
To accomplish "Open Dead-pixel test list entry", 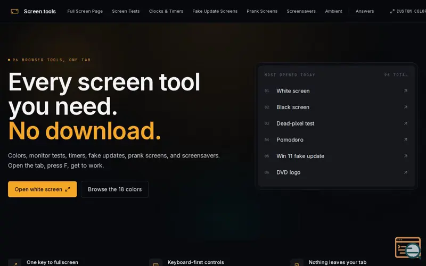I will pos(336,123).
